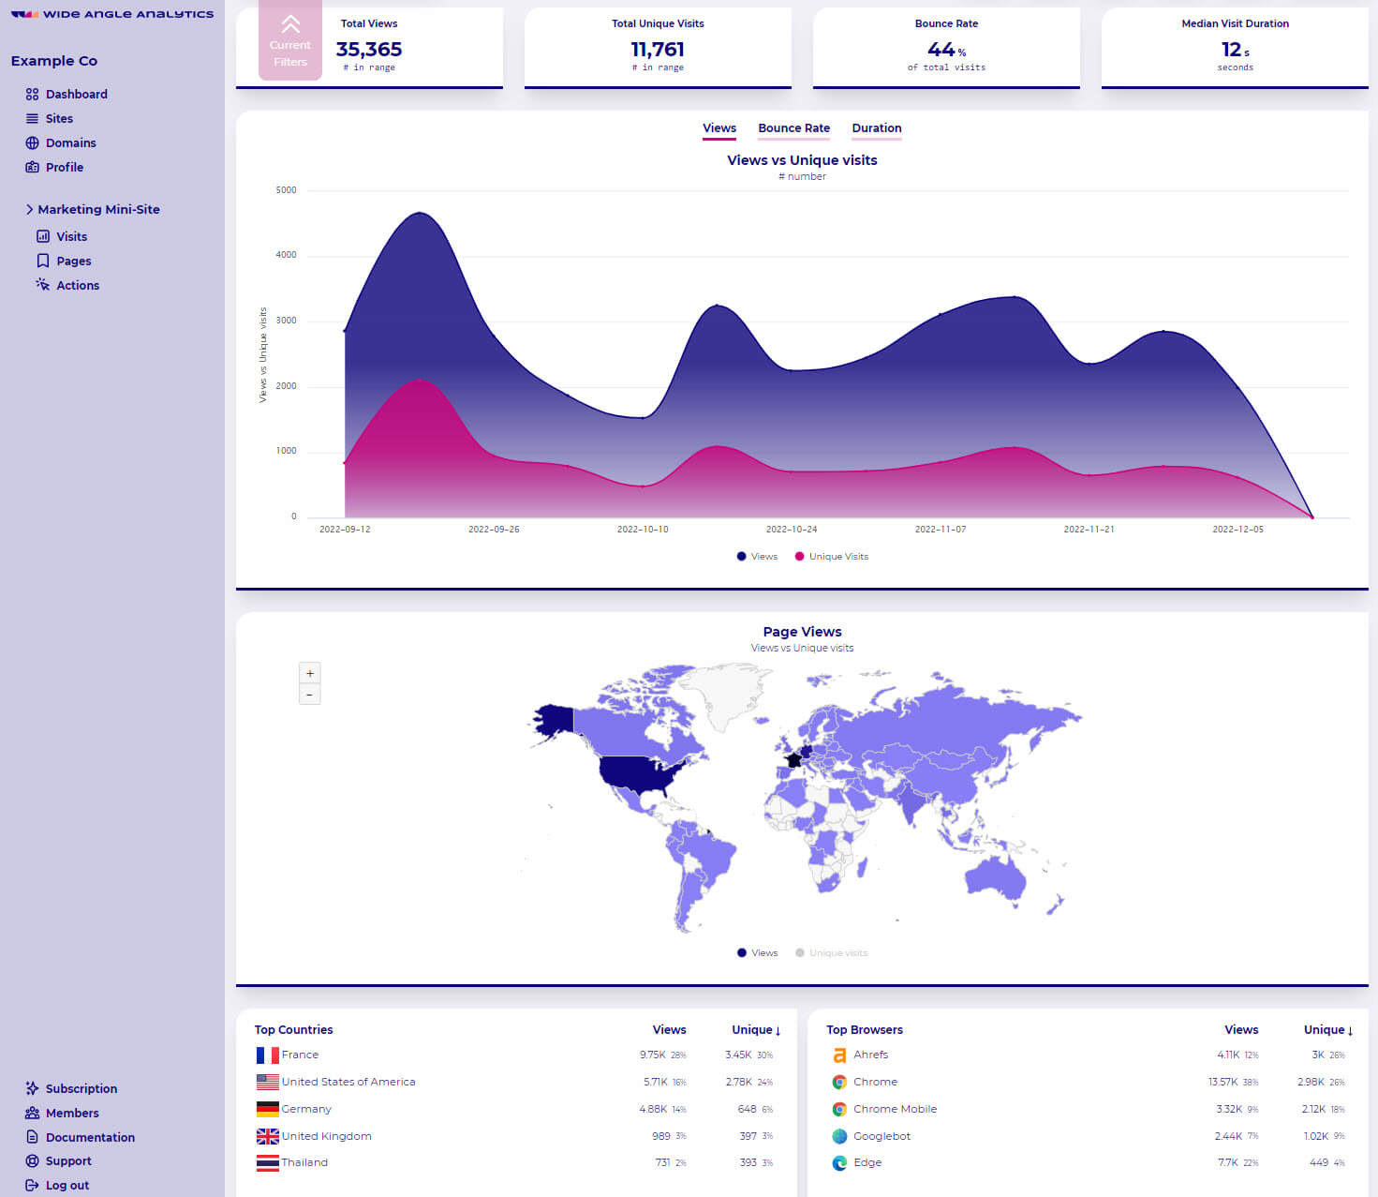The width and height of the screenshot is (1378, 1197).
Task: Click the Edge browser icon
Action: coord(839,1163)
